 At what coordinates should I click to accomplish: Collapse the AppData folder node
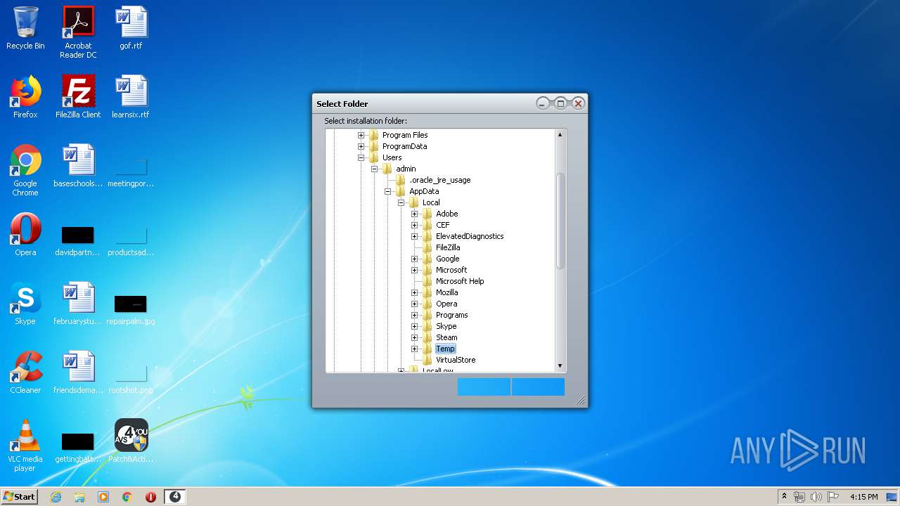click(387, 191)
